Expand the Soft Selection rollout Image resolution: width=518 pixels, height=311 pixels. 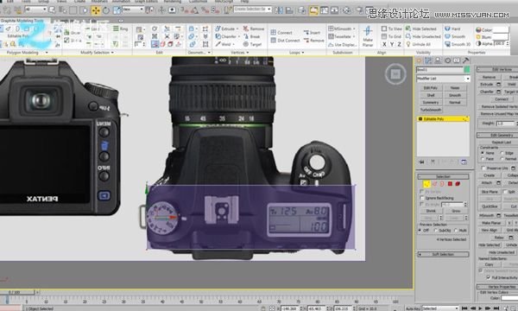pyautogui.click(x=443, y=254)
